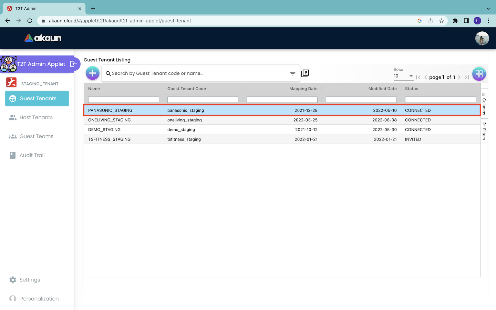Open the browser extensions puzzle icon

tap(455, 21)
